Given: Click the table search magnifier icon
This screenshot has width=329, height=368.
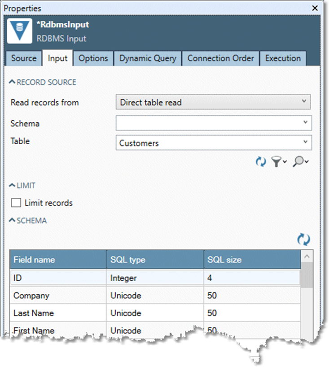Looking at the screenshot, I should pyautogui.click(x=300, y=162).
